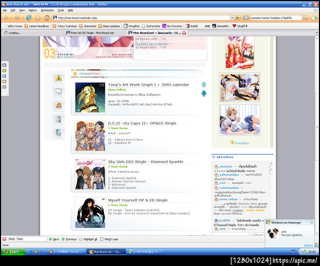The image size is (320, 266).
Task: Open the AniDB bookmark
Action: pos(191,26)
